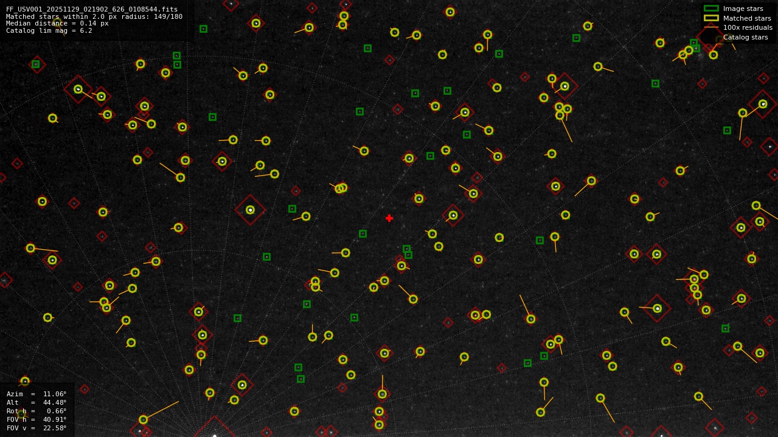Click the 'Catalog lim mag = 6.2' line
Image resolution: width=778 pixels, height=437 pixels.
coord(49,30)
